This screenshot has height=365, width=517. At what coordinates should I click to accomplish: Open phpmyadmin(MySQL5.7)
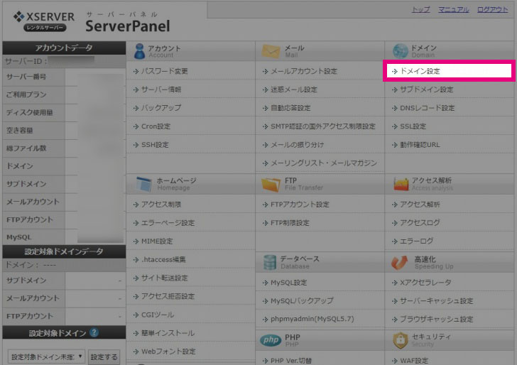click(303, 319)
